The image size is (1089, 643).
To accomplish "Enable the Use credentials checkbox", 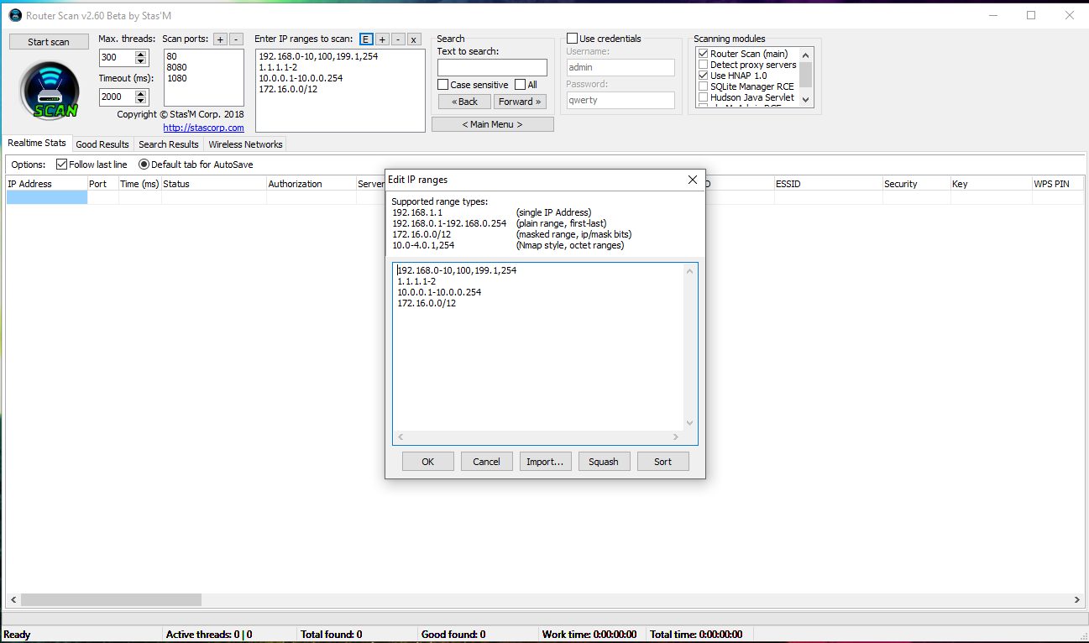I will pos(573,39).
